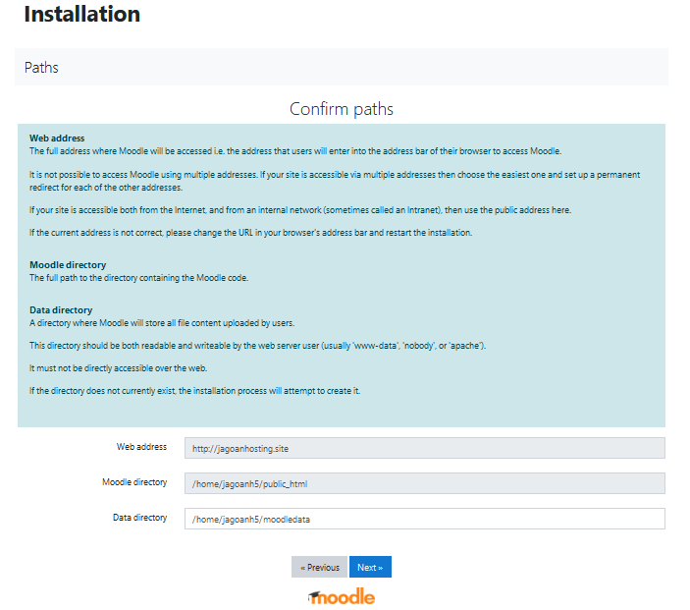Focus the Data directory input field
The image size is (690, 610).
pyautogui.click(x=425, y=519)
